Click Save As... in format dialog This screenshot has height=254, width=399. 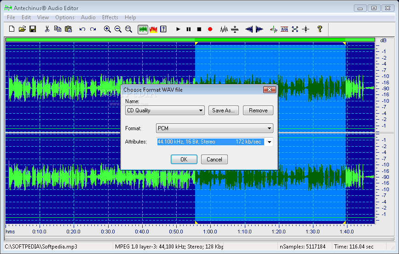223,110
